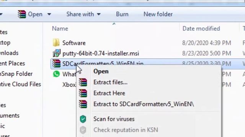Image resolution: width=245 pixels, height=137 pixels.
Task: Choose Extract to SDCardFormatterv5_WinEN\ option
Action: click(144, 104)
